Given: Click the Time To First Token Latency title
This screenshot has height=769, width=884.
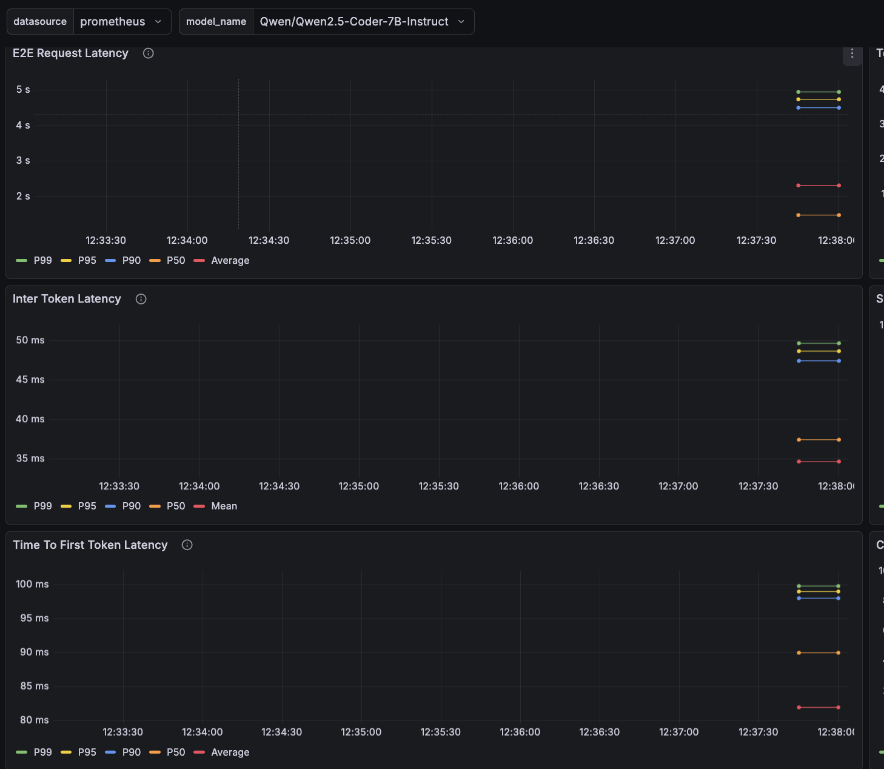Looking at the screenshot, I should click(90, 545).
